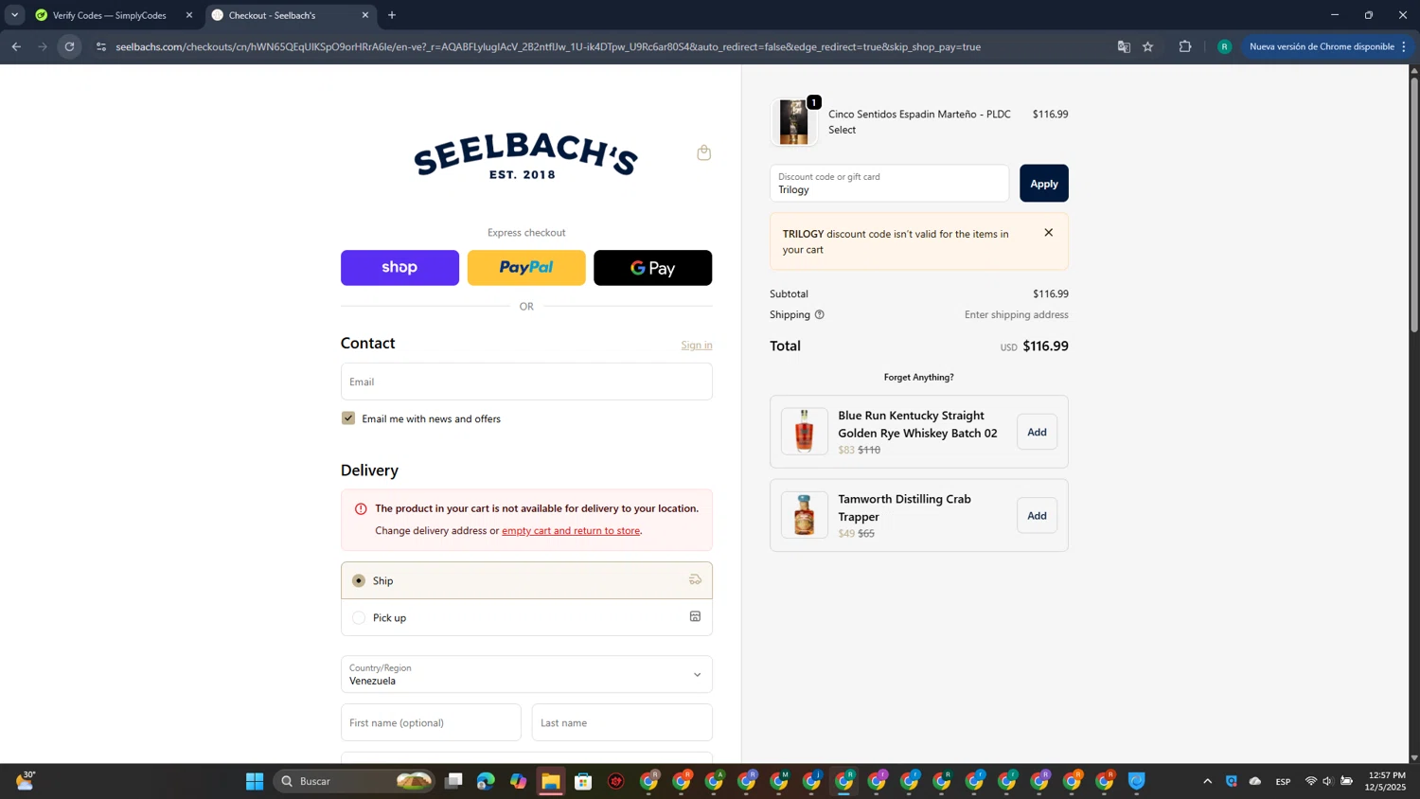Viewport: 1420px width, 799px height.
Task: Click the Sign in link
Action: point(697,346)
